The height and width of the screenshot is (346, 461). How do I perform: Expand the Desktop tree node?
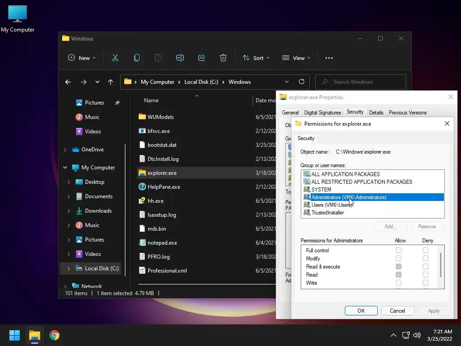(x=68, y=182)
